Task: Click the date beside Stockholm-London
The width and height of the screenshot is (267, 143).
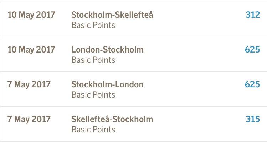Action: pyautogui.click(x=29, y=84)
